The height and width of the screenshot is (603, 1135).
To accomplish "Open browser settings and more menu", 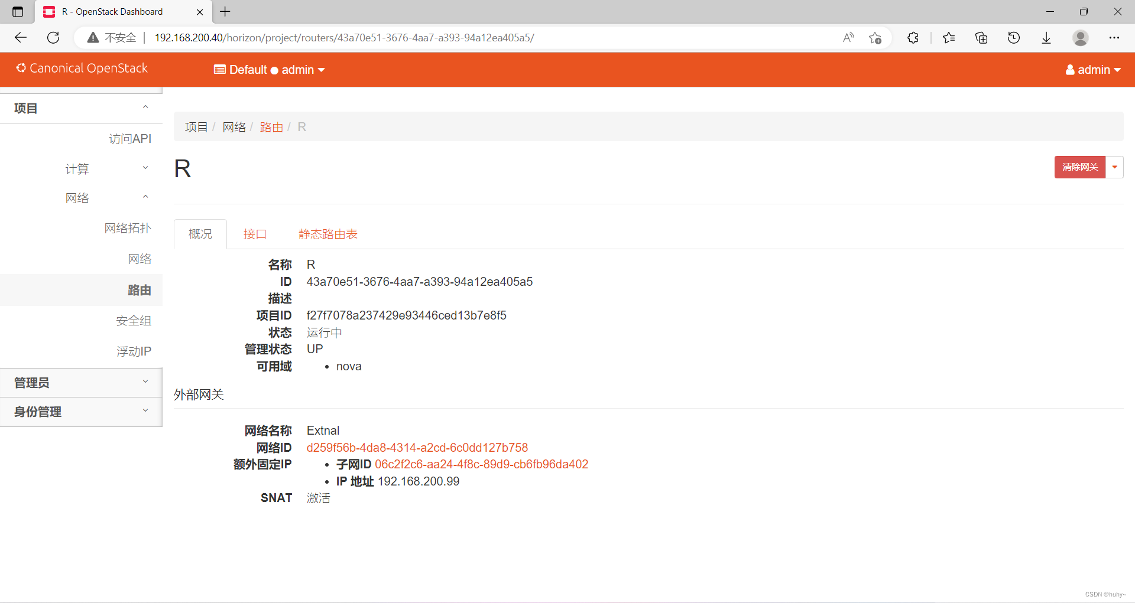I will [x=1114, y=38].
